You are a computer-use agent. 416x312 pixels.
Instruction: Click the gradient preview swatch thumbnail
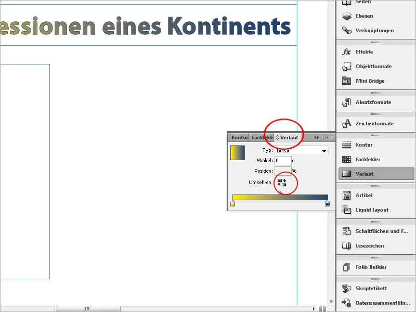pyautogui.click(x=238, y=153)
